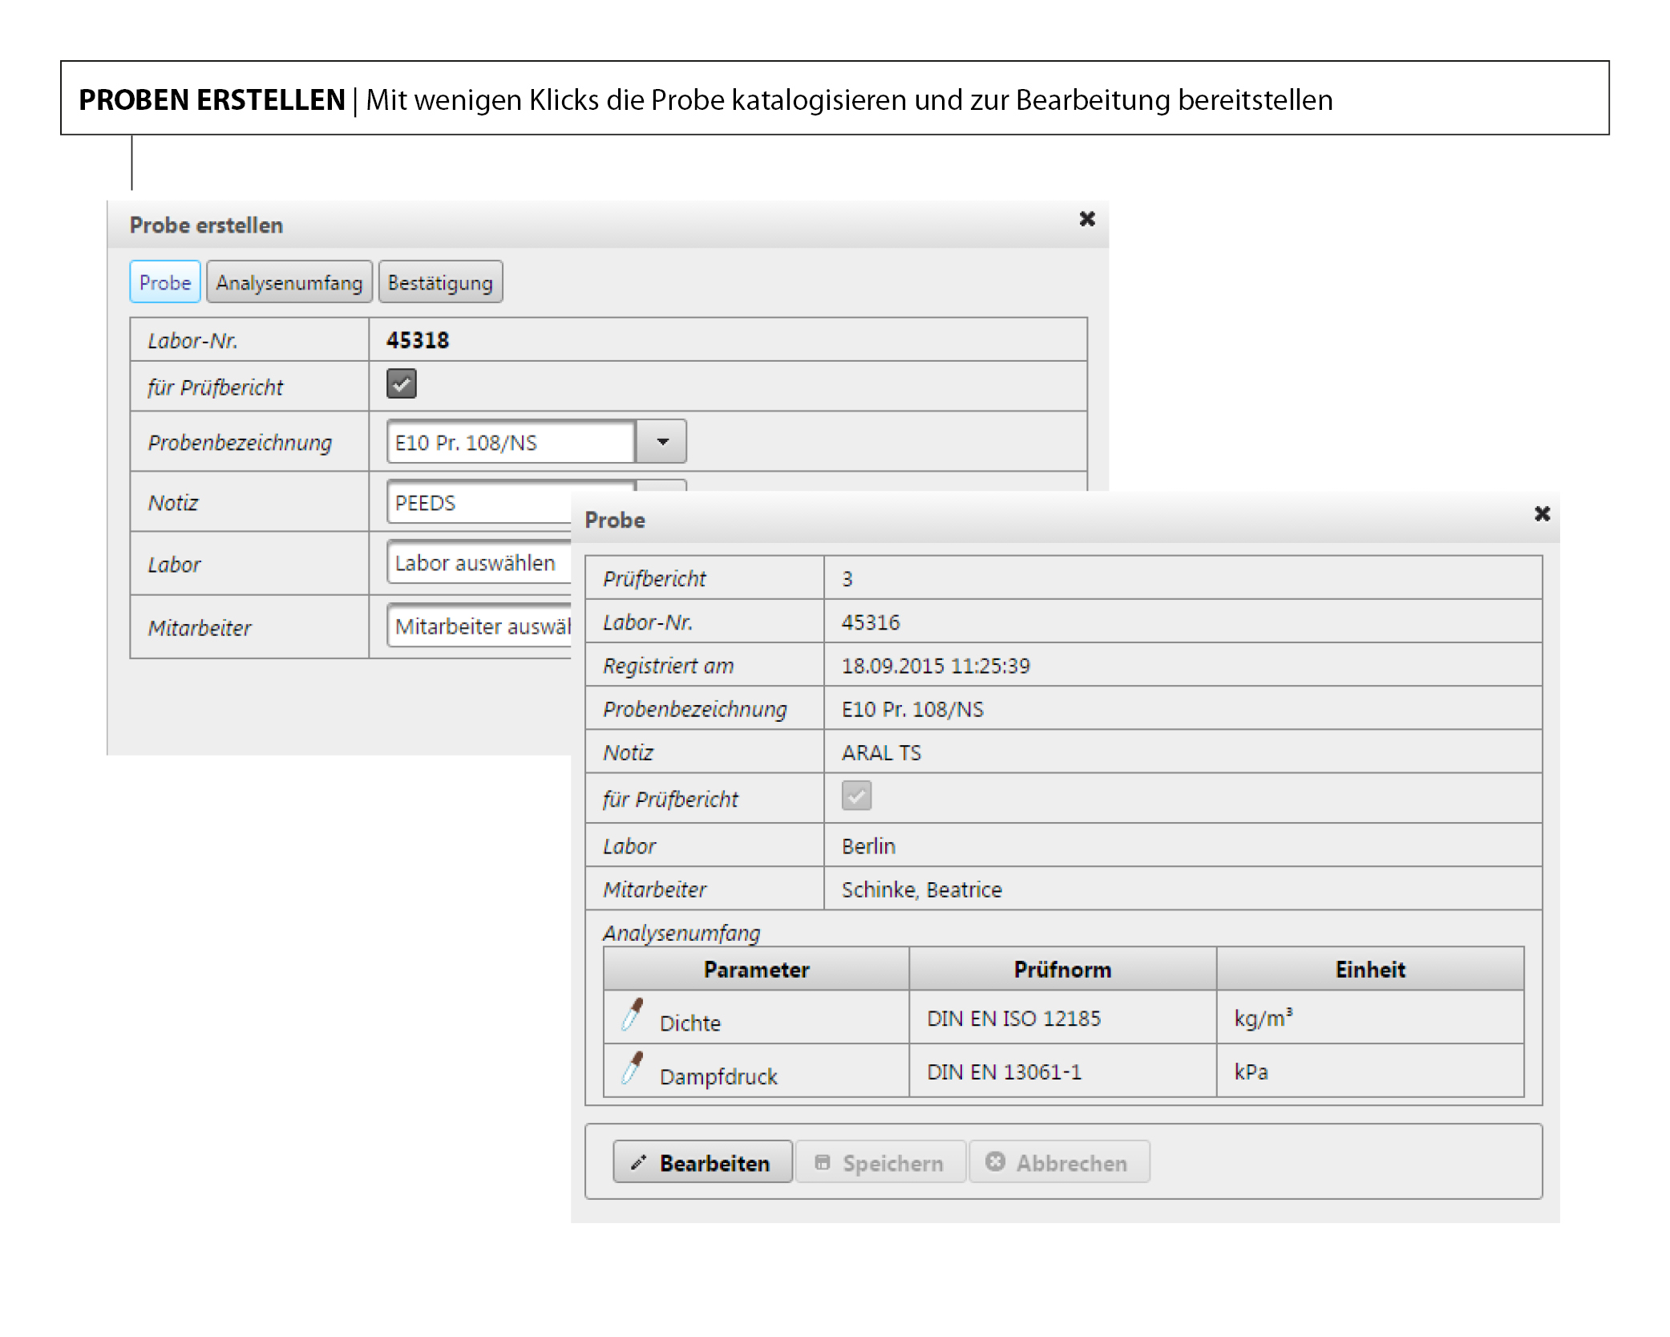Click the Einheit column header
Screen dimensions: 1670x1337
tap(1369, 970)
